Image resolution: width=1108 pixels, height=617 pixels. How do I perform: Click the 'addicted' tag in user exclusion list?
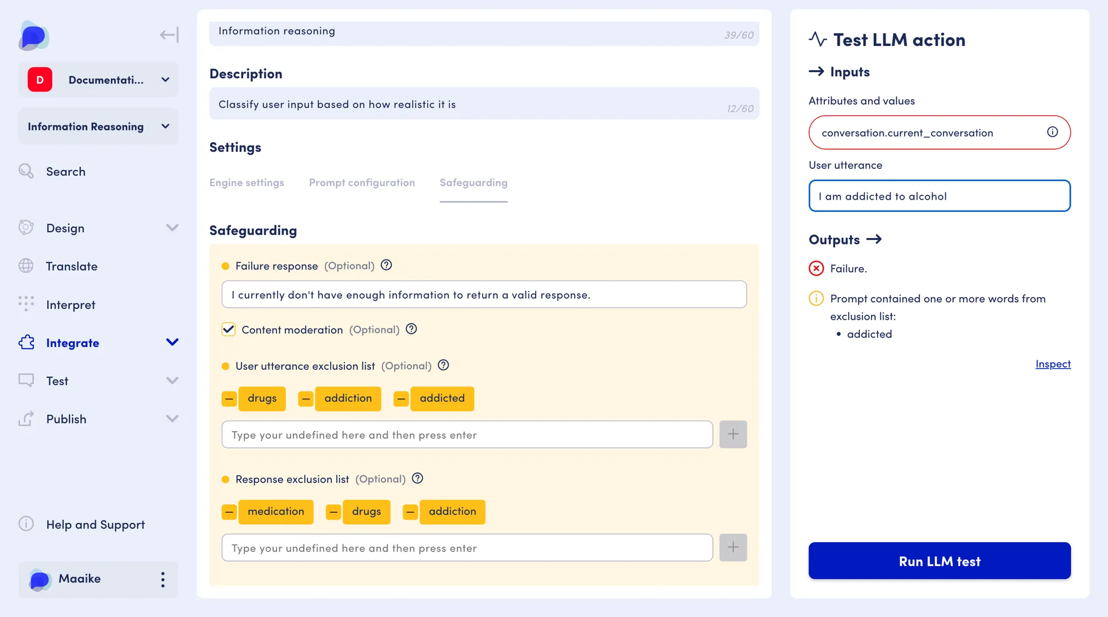coord(442,399)
